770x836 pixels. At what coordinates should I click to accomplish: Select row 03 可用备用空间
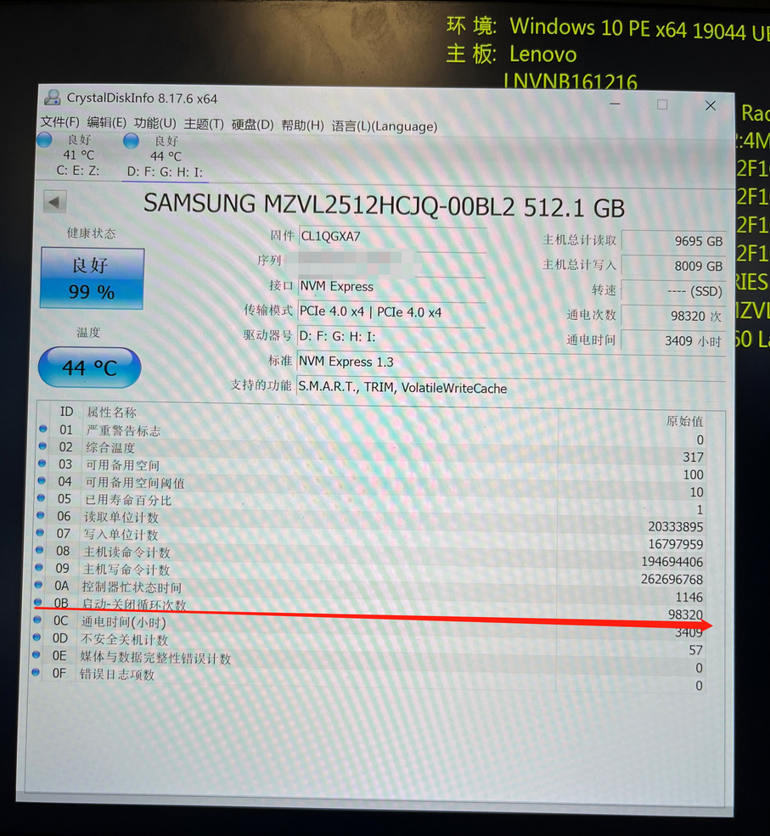(372, 469)
